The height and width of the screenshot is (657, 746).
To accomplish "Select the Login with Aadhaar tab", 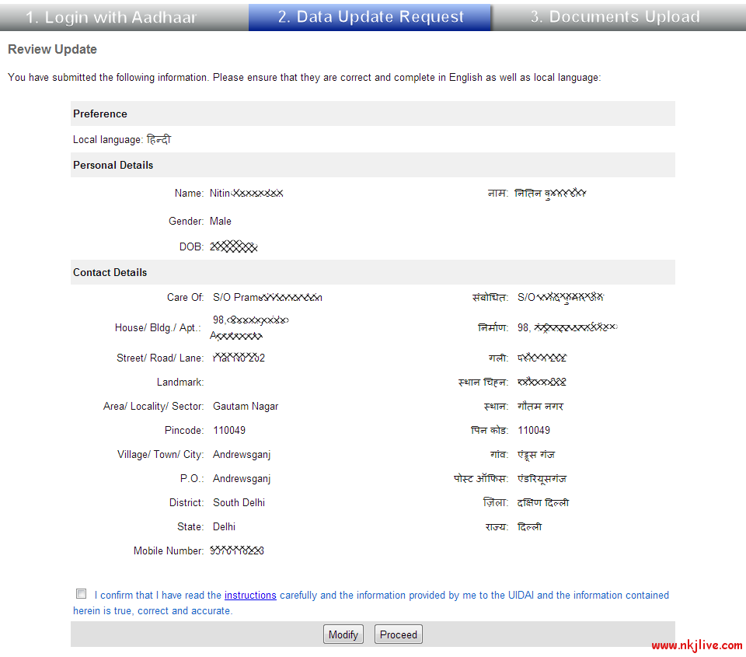I will tap(124, 17).
